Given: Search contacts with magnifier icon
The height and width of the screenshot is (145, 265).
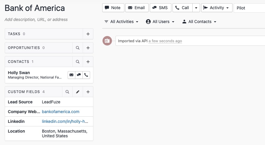Looking at the screenshot, I should tap(78, 62).
